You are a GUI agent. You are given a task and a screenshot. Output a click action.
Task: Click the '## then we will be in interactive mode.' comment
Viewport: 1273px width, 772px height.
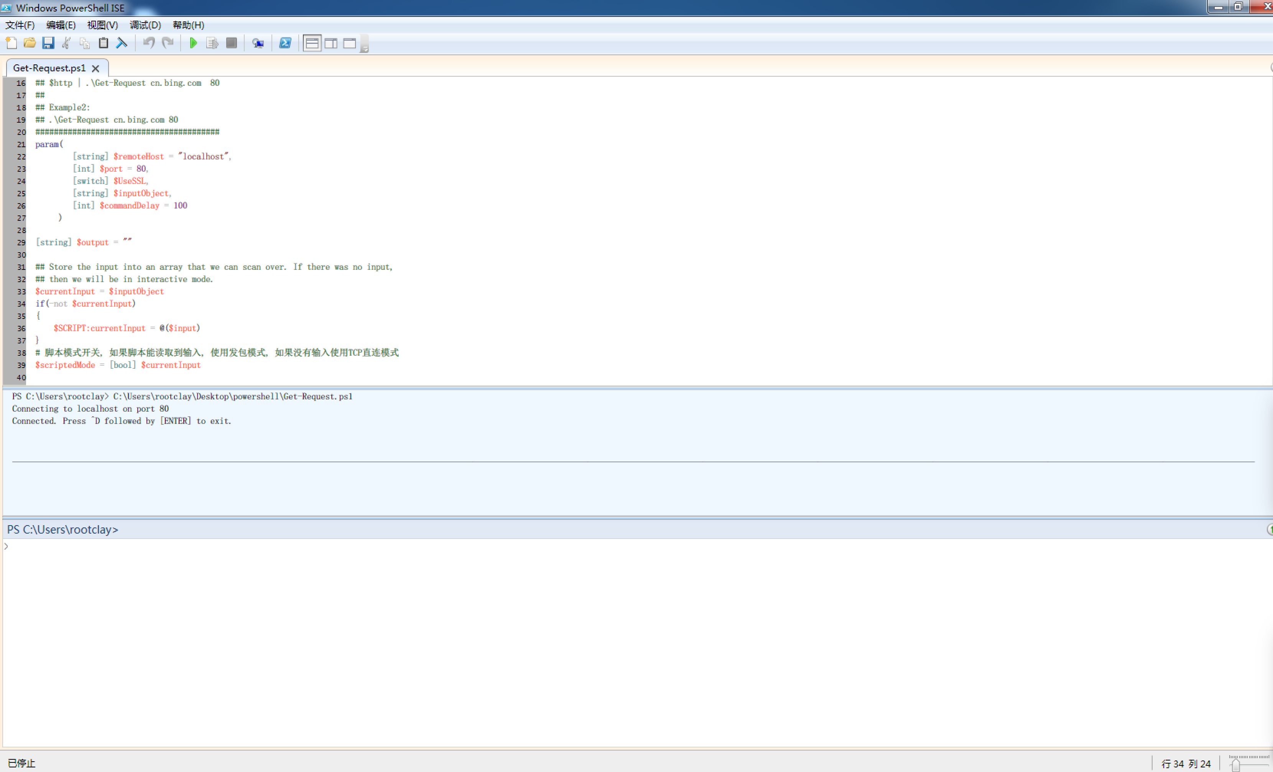[124, 279]
